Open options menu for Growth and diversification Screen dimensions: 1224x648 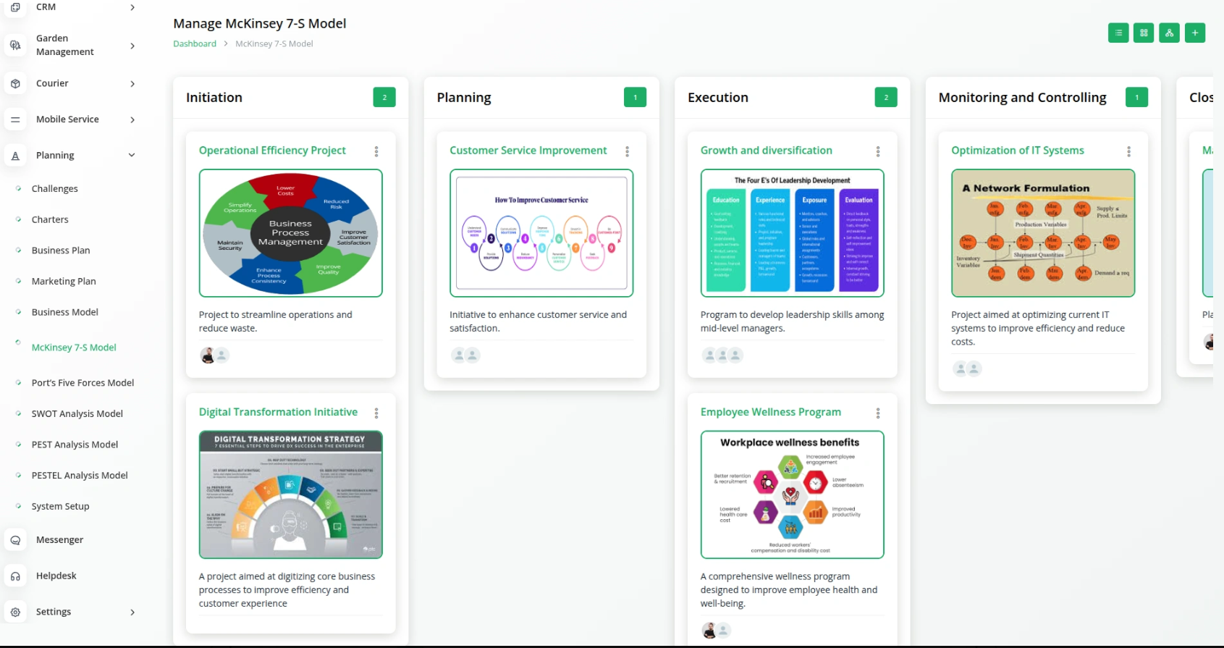[x=878, y=151]
